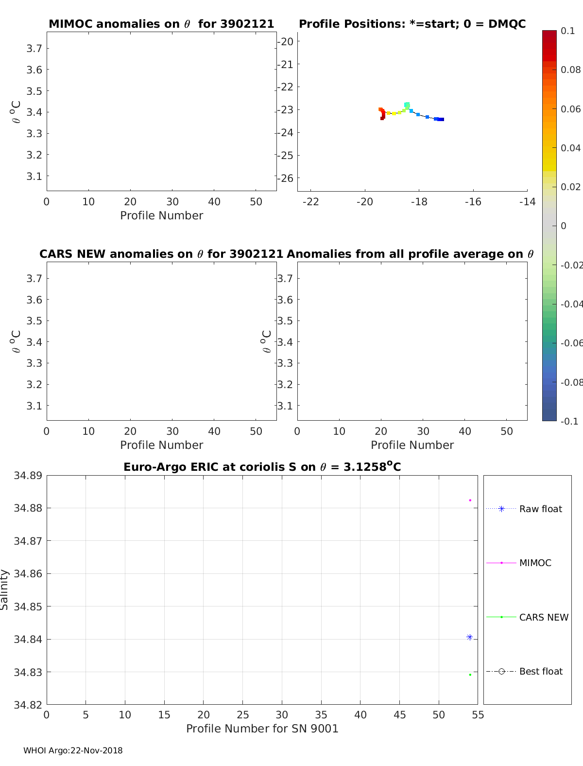Click the cyan trajectory marker on position map

tap(407, 105)
